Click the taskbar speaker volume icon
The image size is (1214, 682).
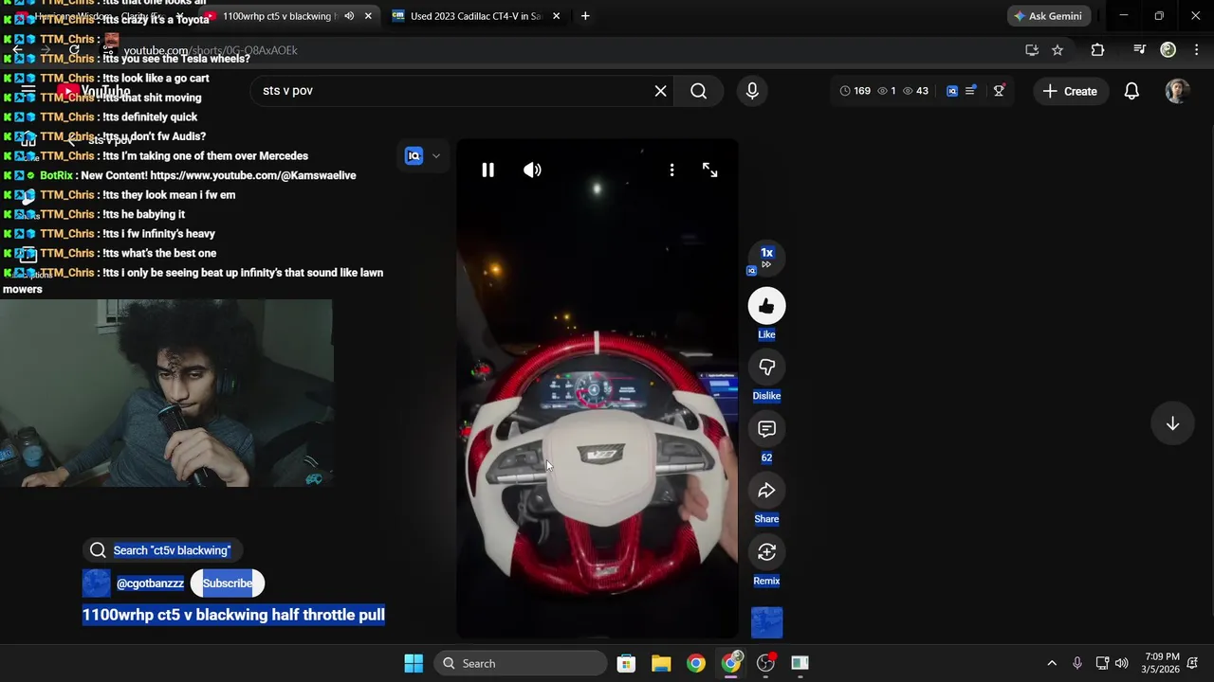pyautogui.click(x=1122, y=663)
